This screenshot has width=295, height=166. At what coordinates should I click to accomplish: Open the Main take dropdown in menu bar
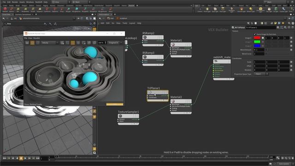click(x=275, y=2)
